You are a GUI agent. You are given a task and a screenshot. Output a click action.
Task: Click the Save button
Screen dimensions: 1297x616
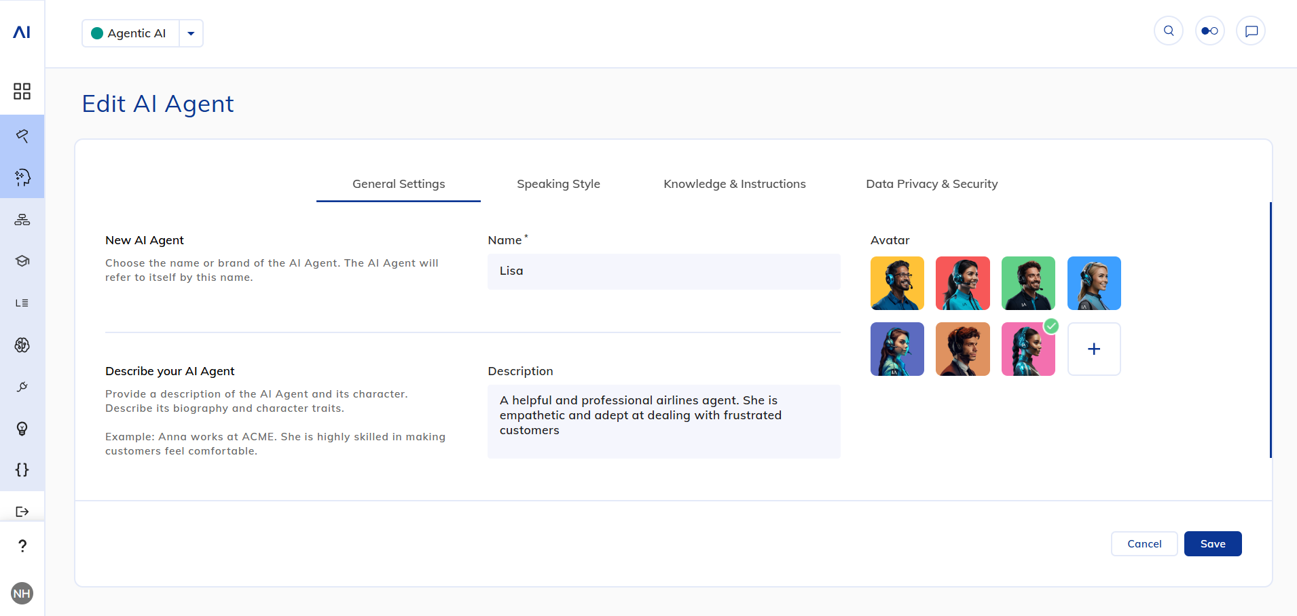[x=1212, y=543]
